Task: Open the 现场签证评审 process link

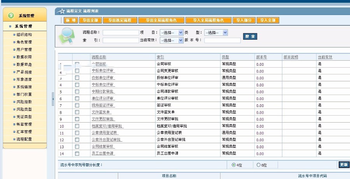Action: click(102, 105)
